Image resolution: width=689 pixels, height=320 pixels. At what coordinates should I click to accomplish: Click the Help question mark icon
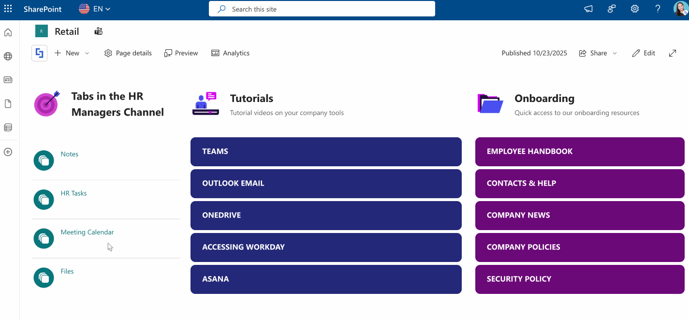(658, 9)
